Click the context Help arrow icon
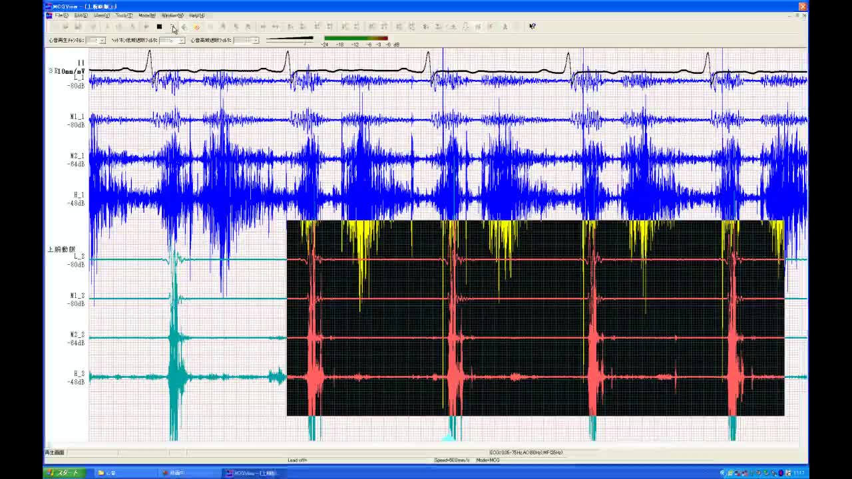 pos(532,27)
